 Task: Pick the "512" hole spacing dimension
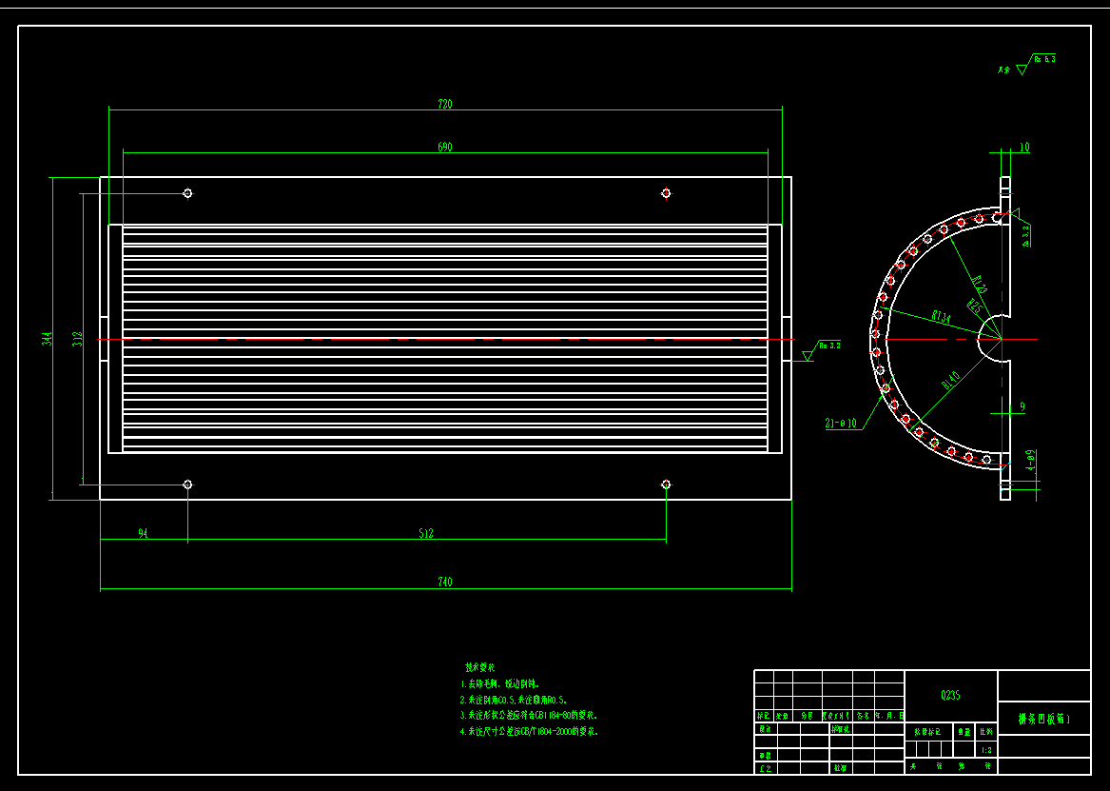[425, 534]
